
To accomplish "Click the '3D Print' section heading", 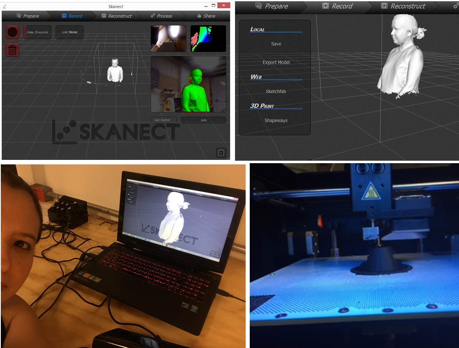I will coord(262,106).
